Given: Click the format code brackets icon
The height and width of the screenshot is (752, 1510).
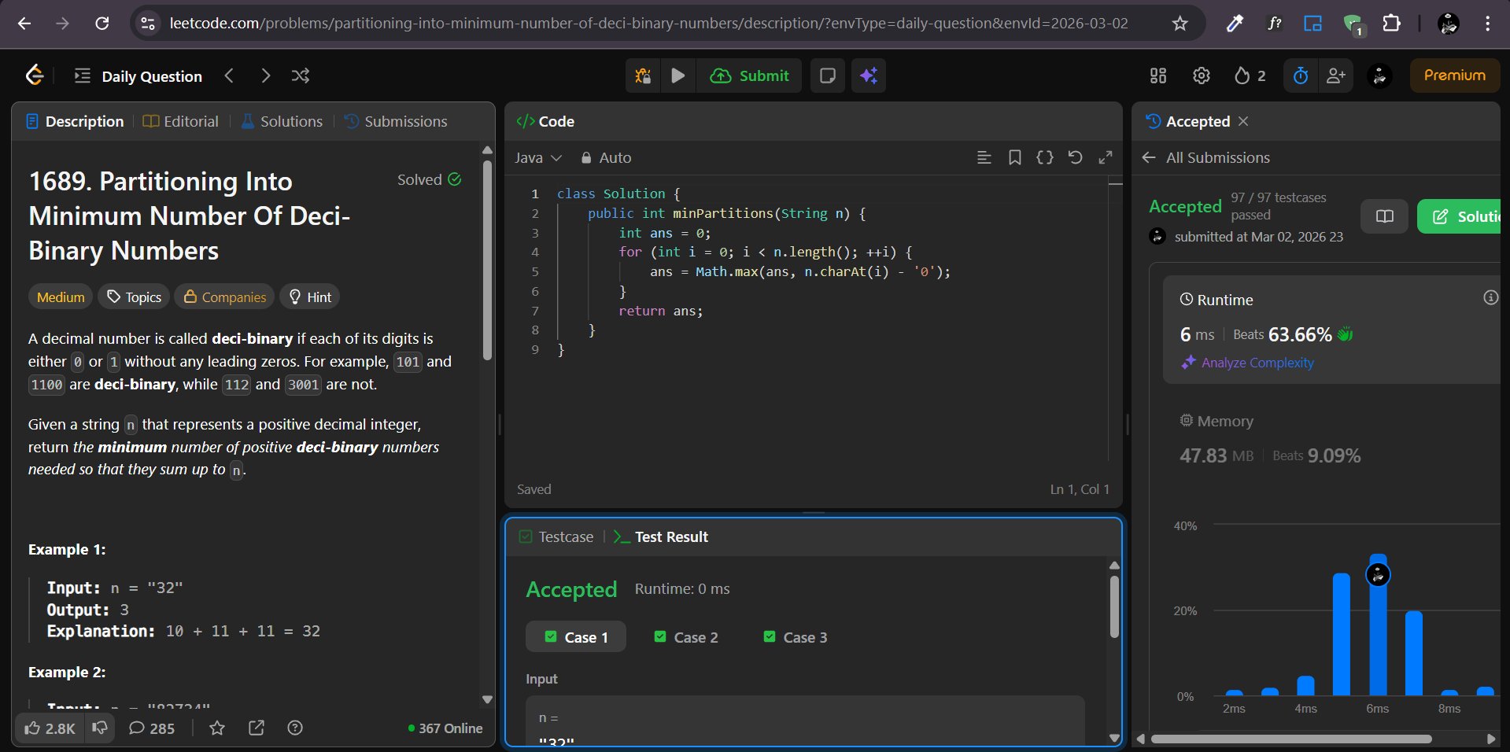Looking at the screenshot, I should pos(1044,157).
